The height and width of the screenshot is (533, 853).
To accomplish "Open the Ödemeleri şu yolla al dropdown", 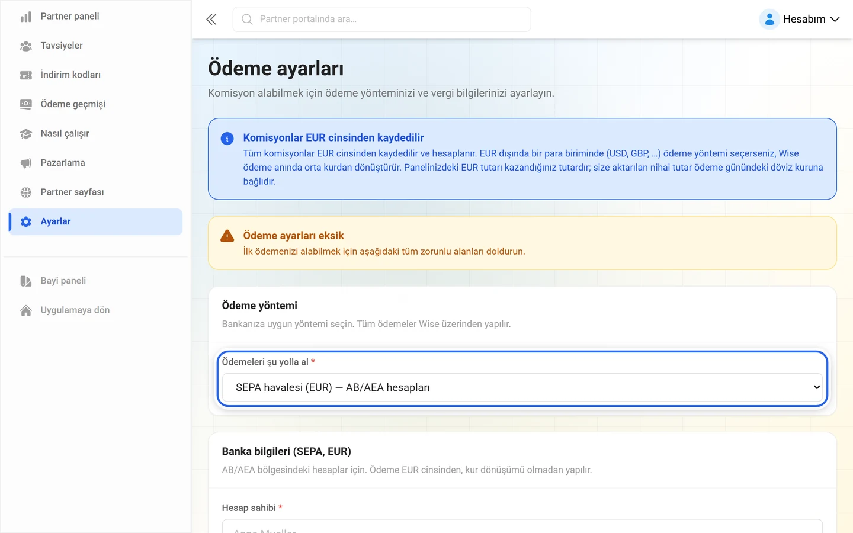I will click(522, 387).
